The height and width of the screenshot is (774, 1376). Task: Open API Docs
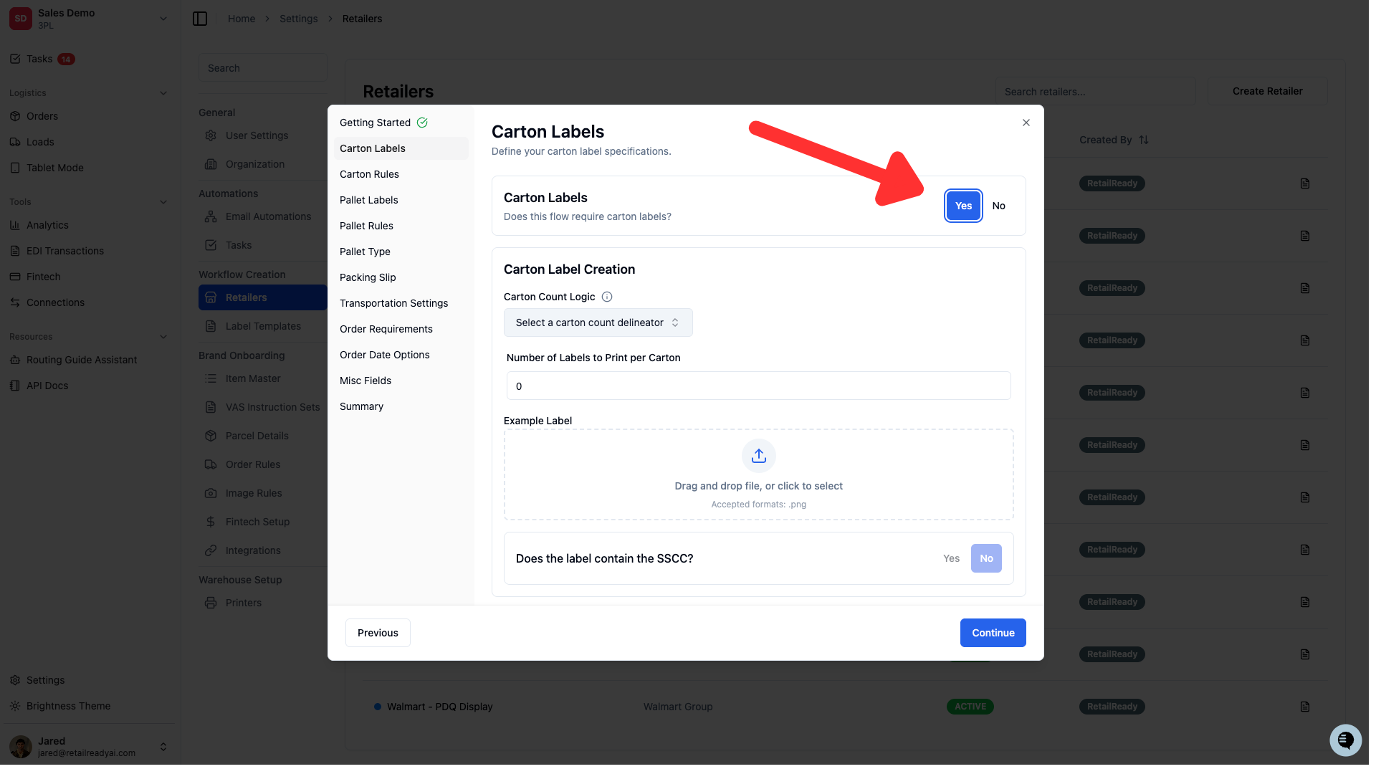coord(47,386)
